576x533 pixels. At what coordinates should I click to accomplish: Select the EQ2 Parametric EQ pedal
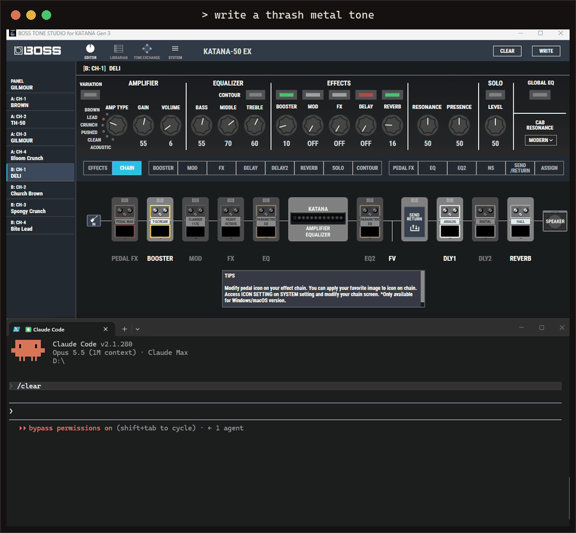tap(370, 219)
